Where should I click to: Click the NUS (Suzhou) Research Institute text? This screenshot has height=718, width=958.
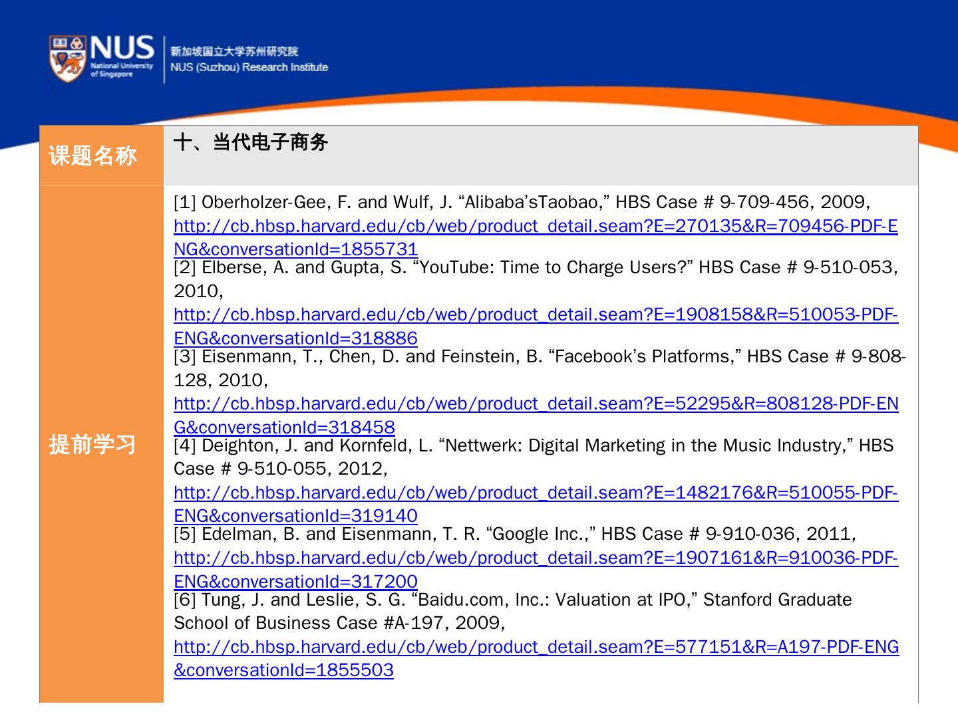tap(249, 67)
